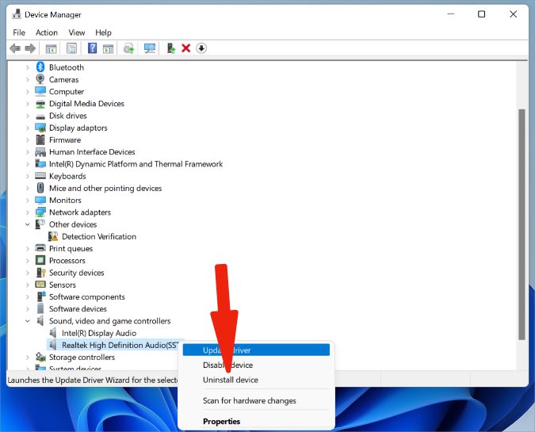Select Intel(R) Dynamic Platform and Thermal Framework
The image size is (535, 432).
(136, 164)
